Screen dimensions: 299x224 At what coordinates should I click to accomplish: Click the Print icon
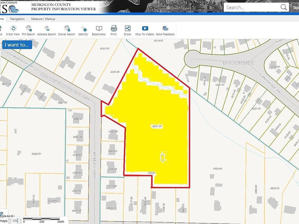tap(114, 30)
